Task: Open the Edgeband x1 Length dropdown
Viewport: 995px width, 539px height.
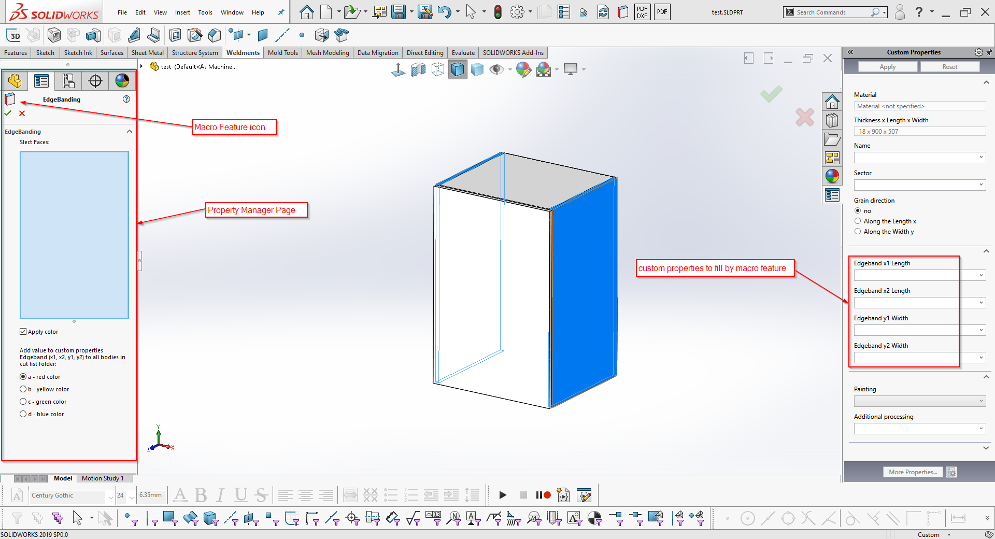Action: click(x=981, y=275)
